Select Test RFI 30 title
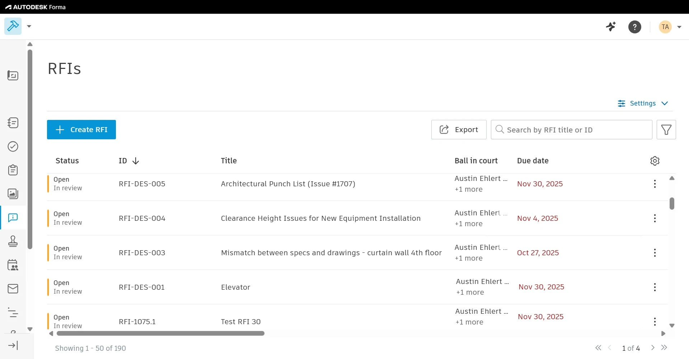Image resolution: width=689 pixels, height=359 pixels. [241, 322]
